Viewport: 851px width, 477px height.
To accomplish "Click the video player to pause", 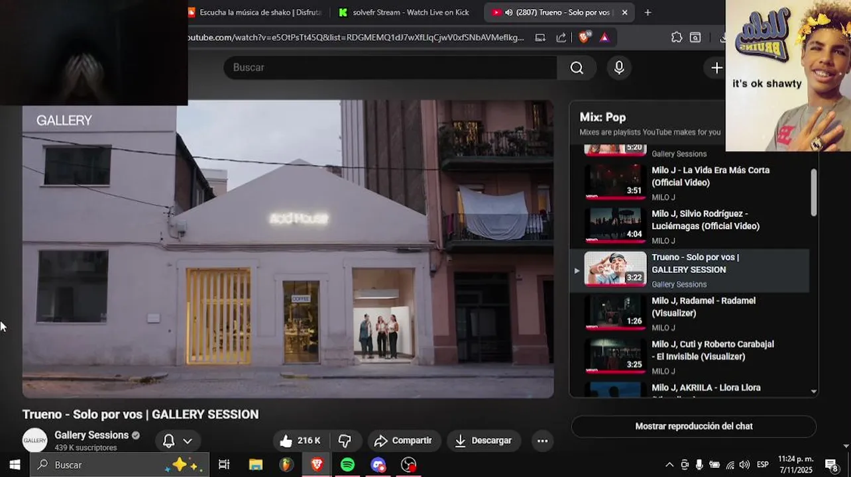I will (x=288, y=249).
